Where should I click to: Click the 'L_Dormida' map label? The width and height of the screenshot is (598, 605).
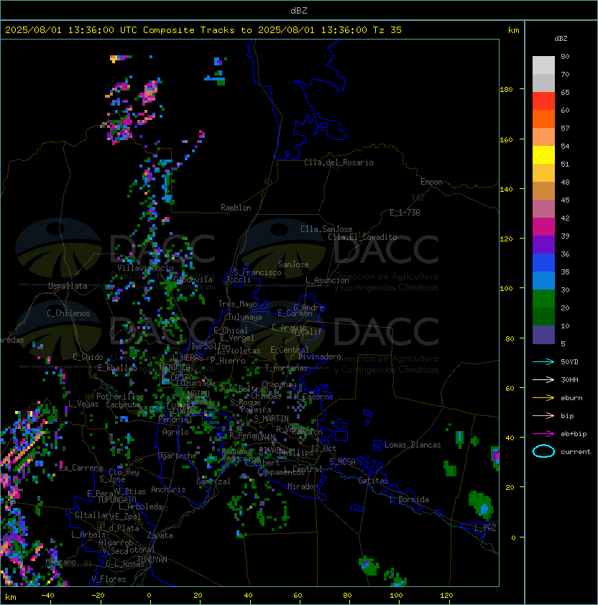409,499
